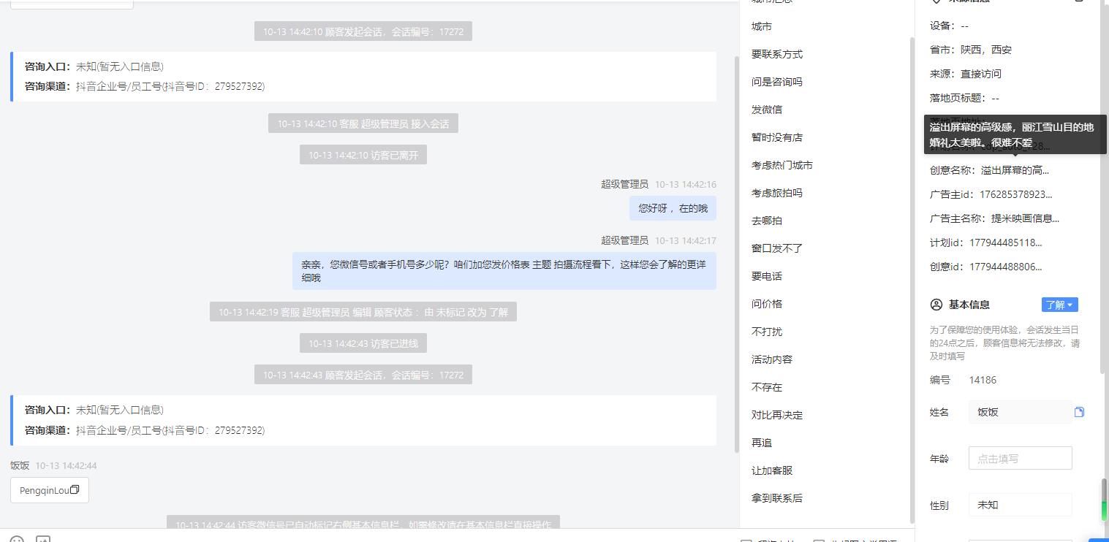Click the 姓名 field containing 饭饭
The image size is (1109, 542).
[1020, 412]
